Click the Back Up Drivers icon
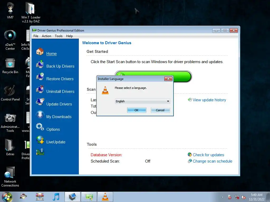 point(40,64)
